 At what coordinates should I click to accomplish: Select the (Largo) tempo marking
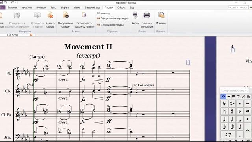click(37, 56)
